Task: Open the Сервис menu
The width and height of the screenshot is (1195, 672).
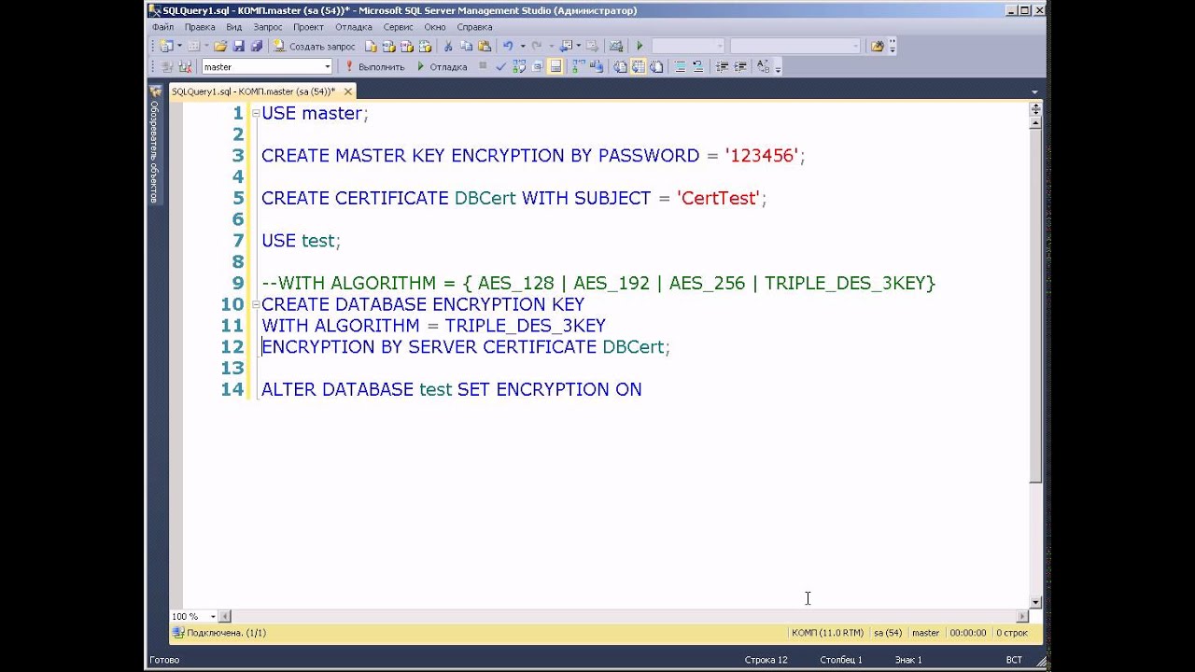Action: click(x=398, y=27)
